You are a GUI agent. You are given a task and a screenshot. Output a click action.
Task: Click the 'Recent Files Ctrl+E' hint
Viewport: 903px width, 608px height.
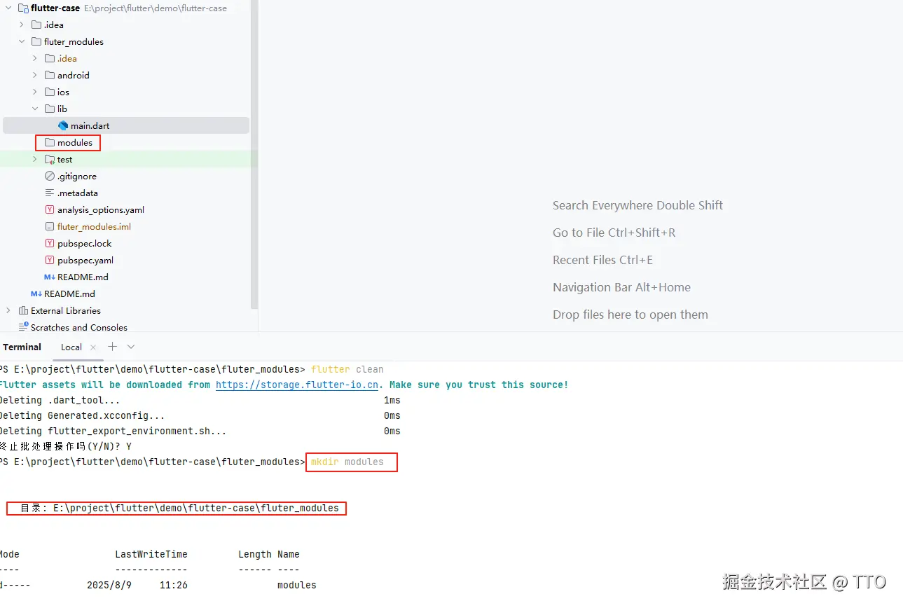(602, 260)
